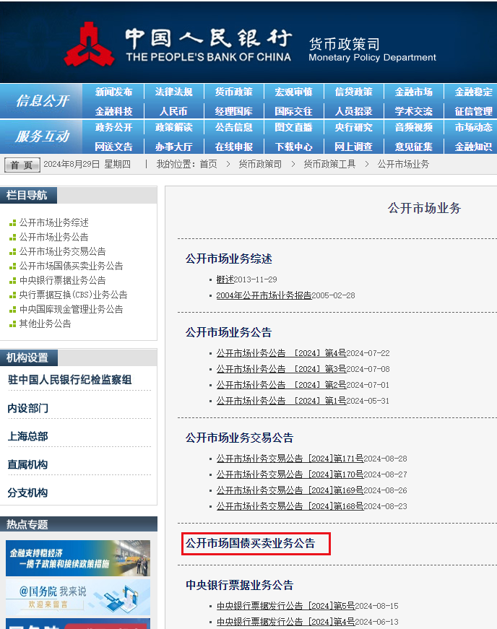Screen dimensions: 497x629
Task: Open 网送文告 navigation item
Action: tap(113, 147)
